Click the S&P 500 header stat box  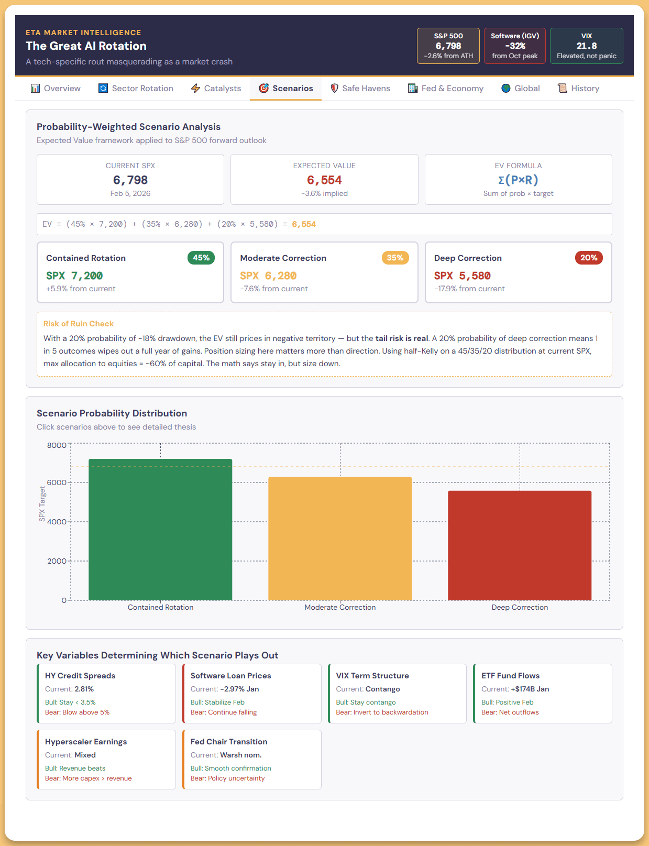click(x=448, y=46)
